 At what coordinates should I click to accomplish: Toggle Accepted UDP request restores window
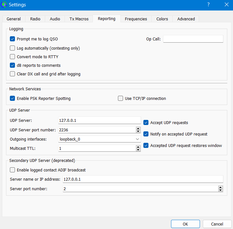[146, 145]
